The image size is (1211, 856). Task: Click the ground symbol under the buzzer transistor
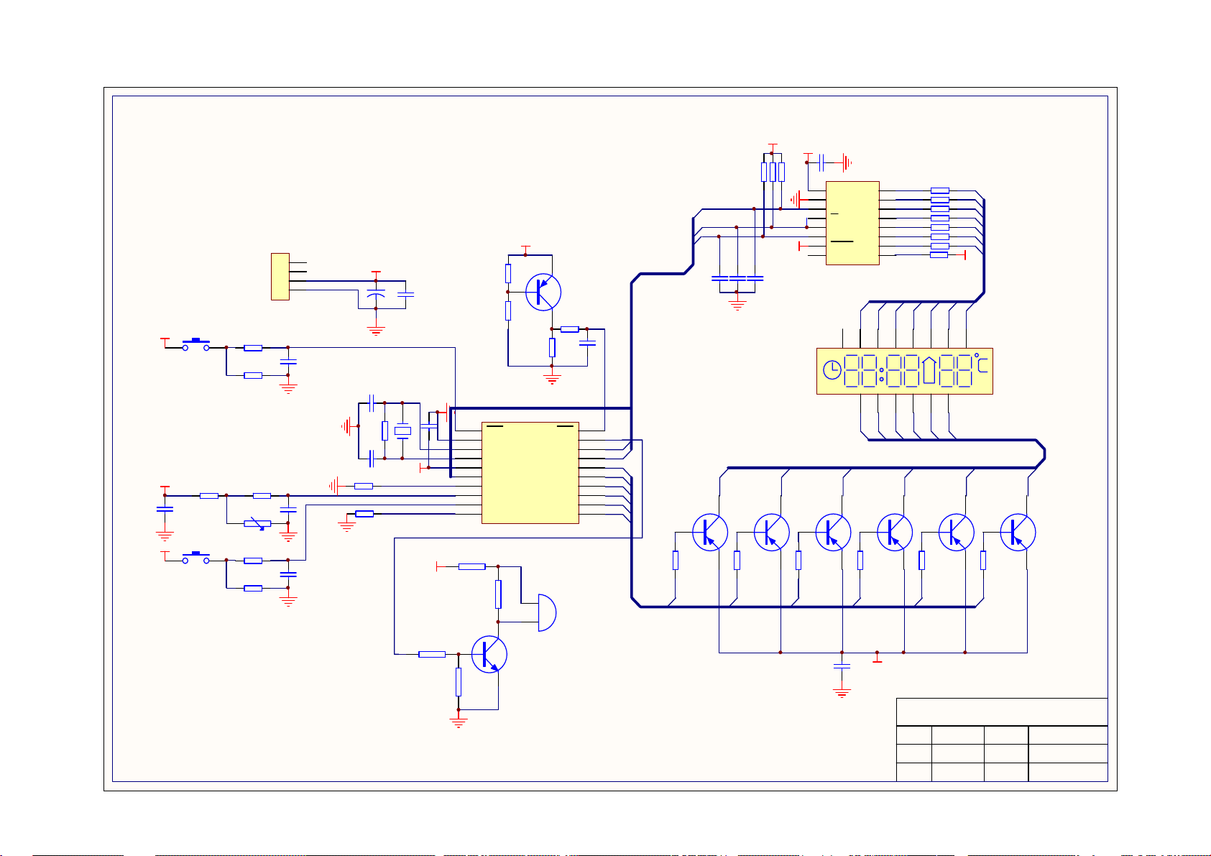coord(458,721)
